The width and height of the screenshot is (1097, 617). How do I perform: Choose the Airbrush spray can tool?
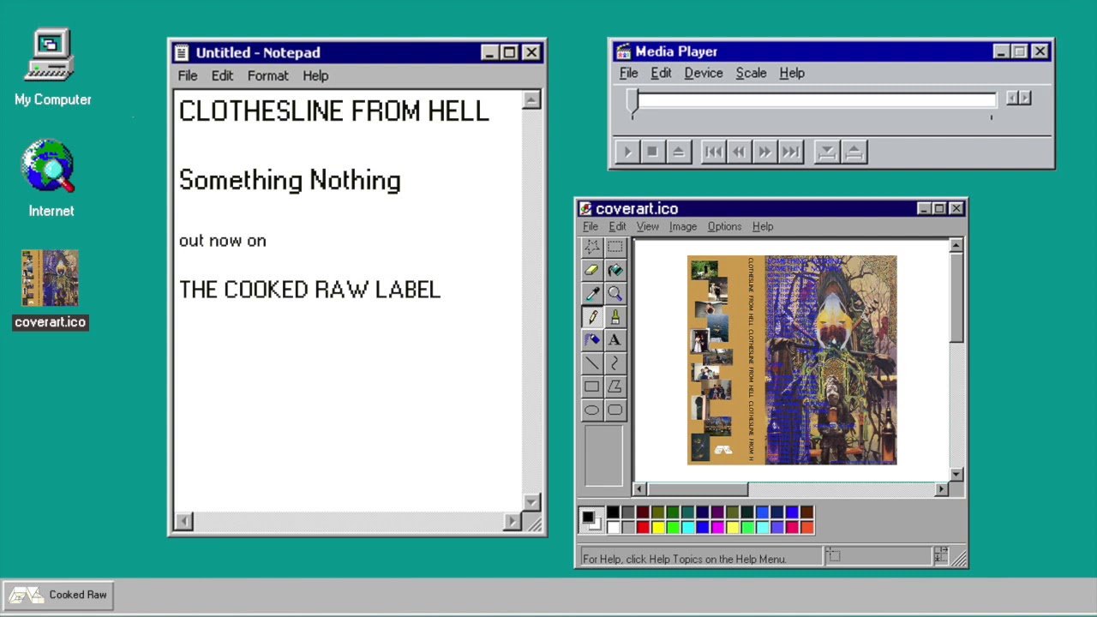(x=591, y=339)
